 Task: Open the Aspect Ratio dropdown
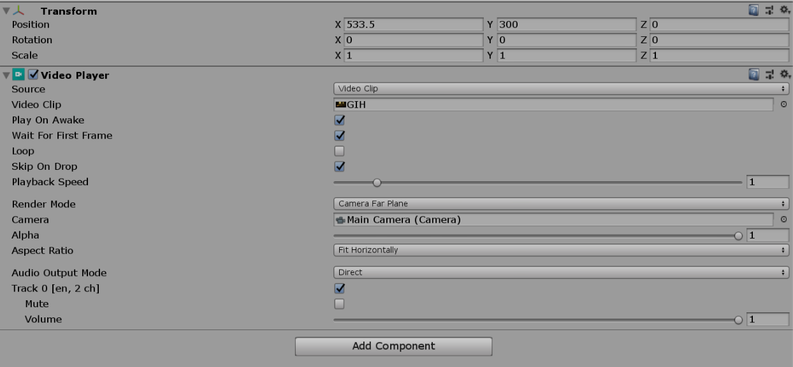561,251
